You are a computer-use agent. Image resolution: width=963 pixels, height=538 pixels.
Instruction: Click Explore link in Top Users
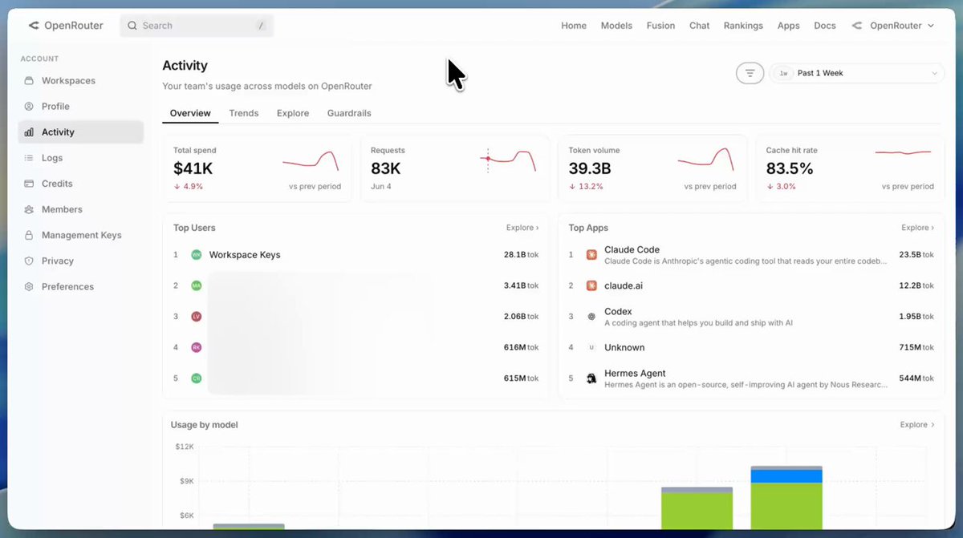click(522, 228)
